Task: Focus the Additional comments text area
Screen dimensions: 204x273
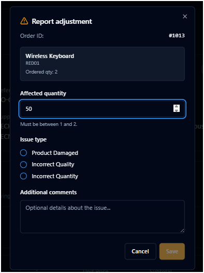Action: pyautogui.click(x=103, y=217)
